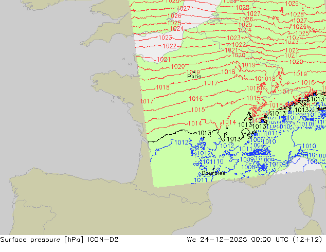The image size is (326, 252).
Task: Click the westernmost red 1026 isobar label
Action: [x=174, y=16]
